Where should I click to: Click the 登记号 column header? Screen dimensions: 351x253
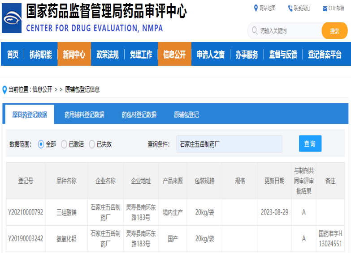coord(26,181)
